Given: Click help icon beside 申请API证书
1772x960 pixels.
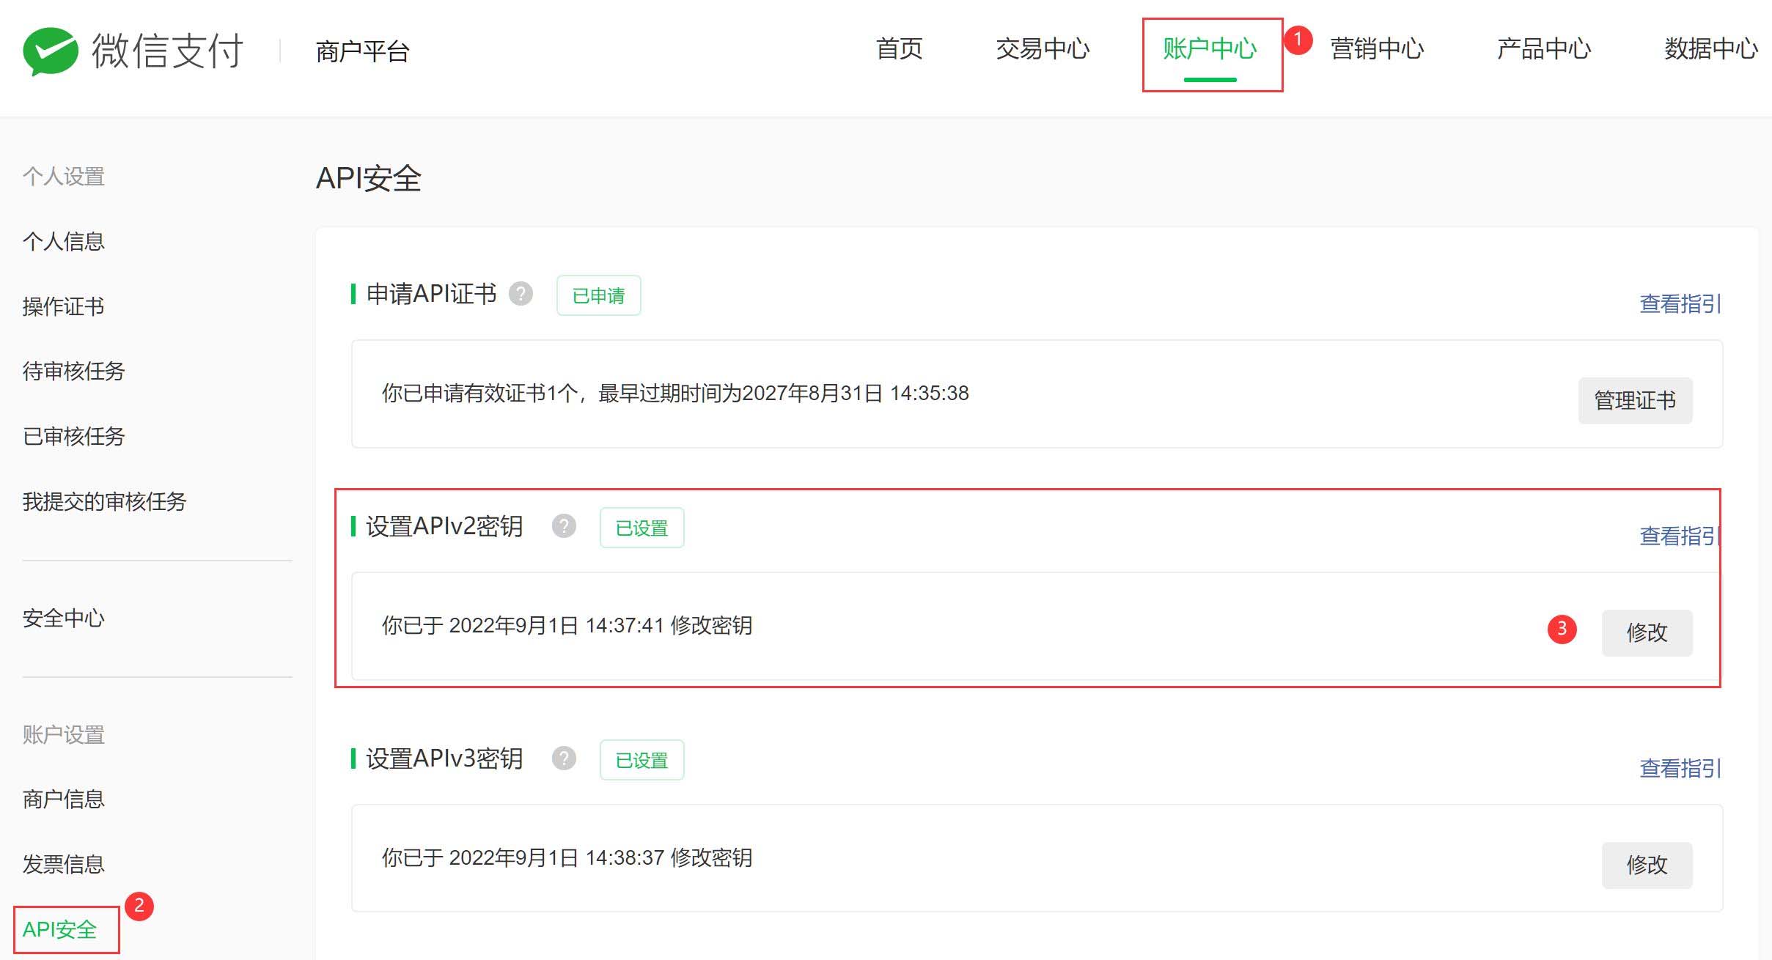Looking at the screenshot, I should [x=521, y=294].
